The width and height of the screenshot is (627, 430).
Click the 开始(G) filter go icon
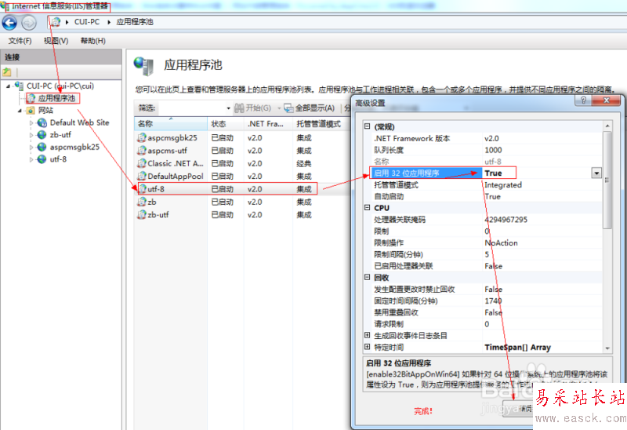(239, 107)
